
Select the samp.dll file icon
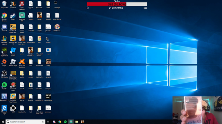[48, 74]
